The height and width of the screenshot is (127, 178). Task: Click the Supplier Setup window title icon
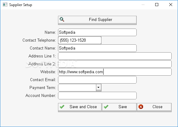(x=5, y=5)
